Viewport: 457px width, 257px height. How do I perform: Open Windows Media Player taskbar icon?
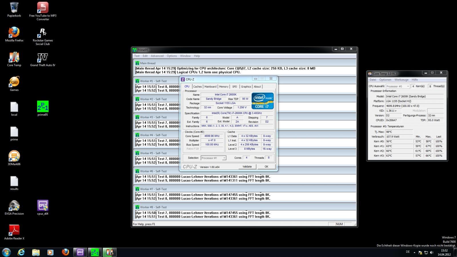click(x=51, y=252)
